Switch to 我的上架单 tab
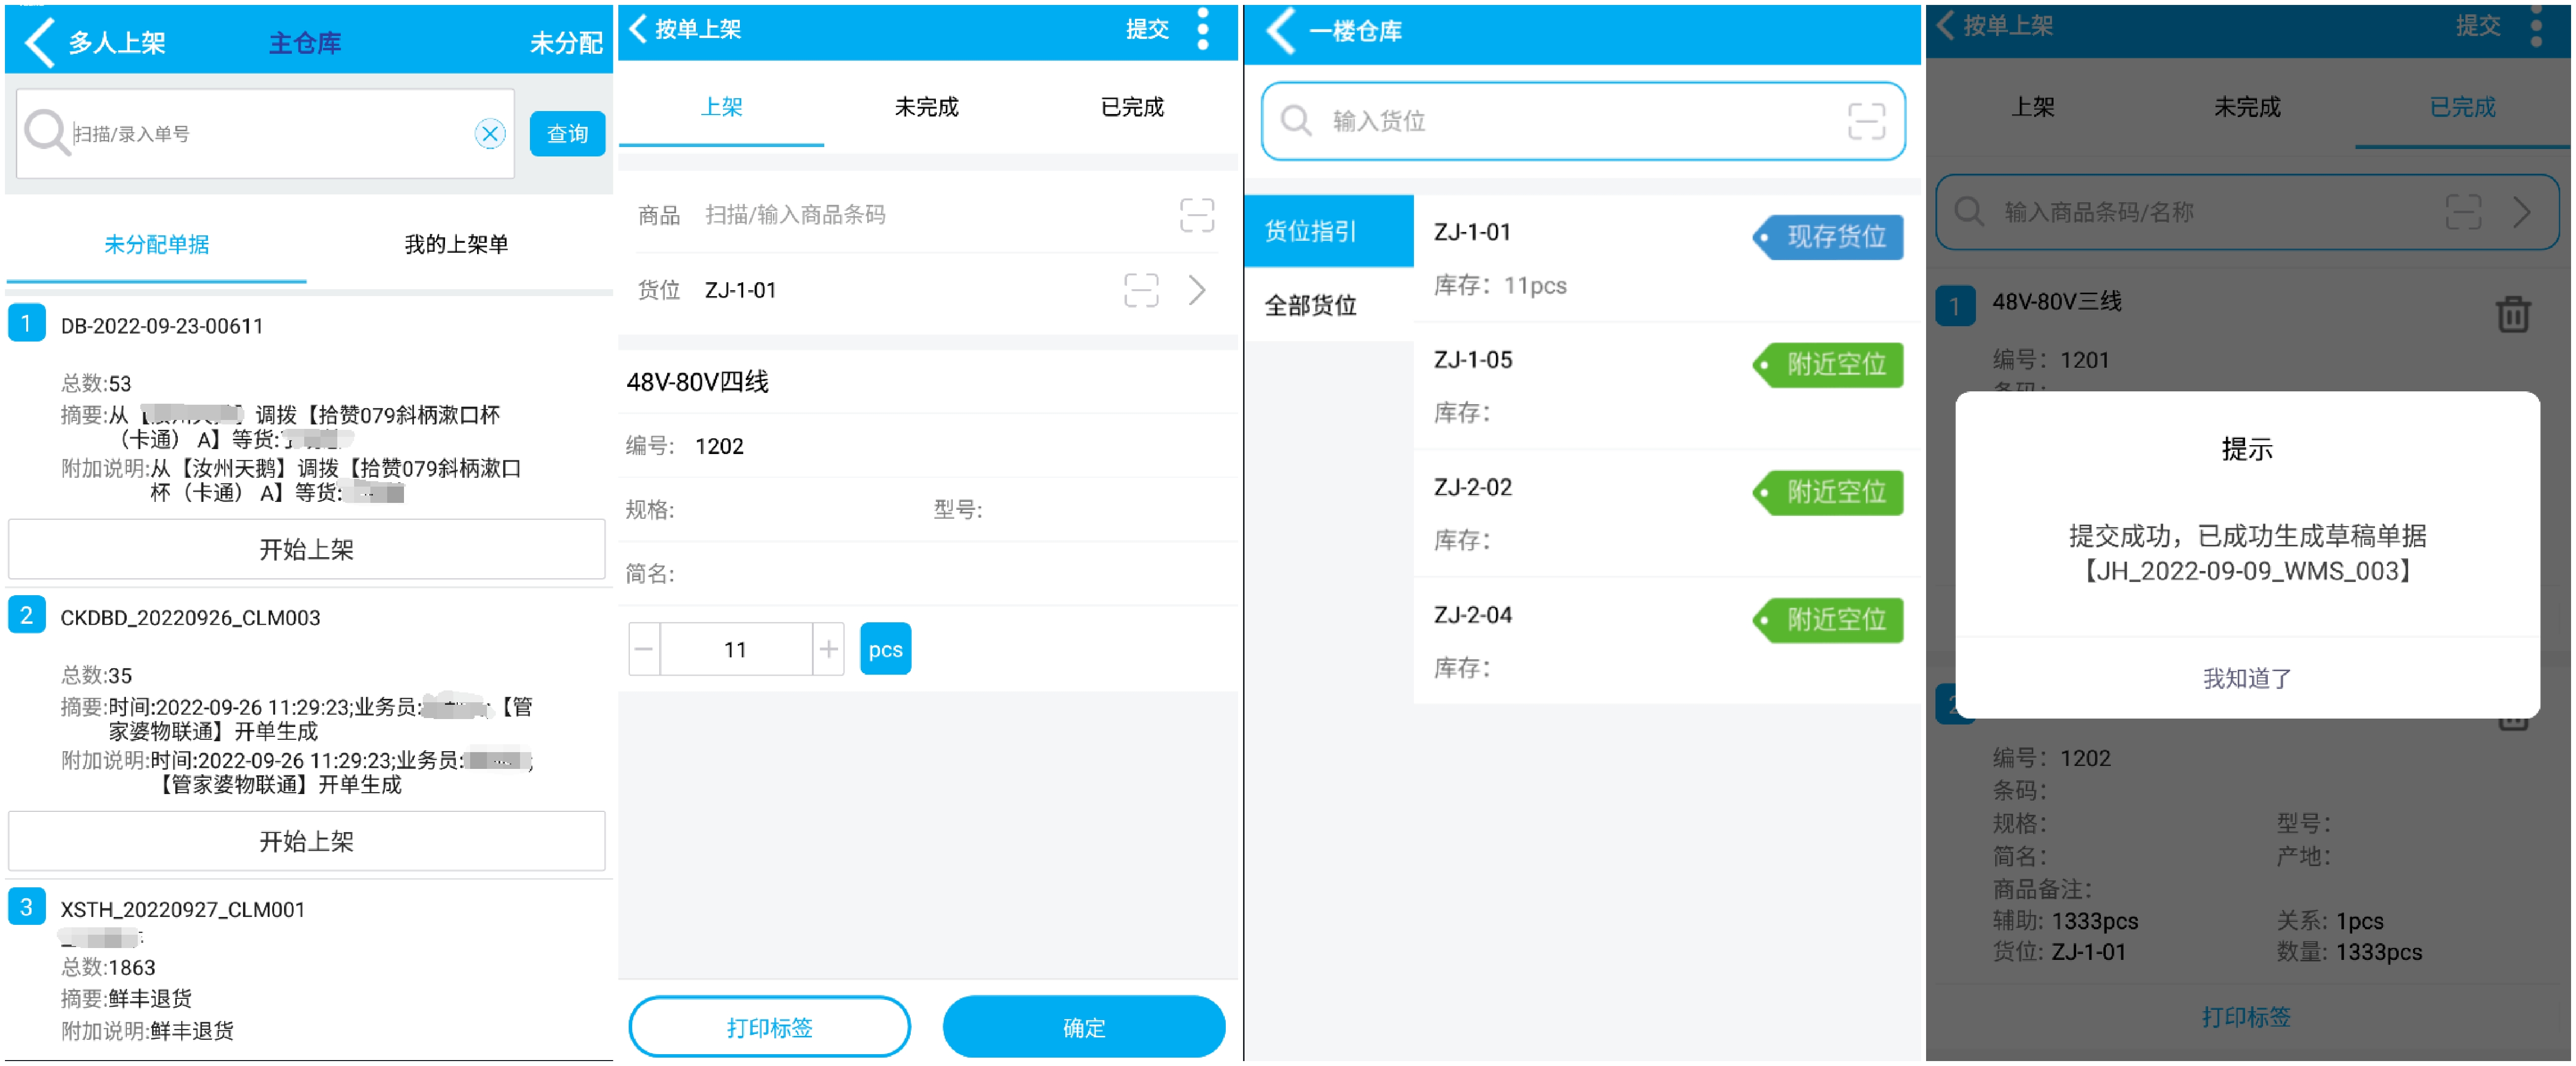The height and width of the screenshot is (1066, 2576). point(456,245)
